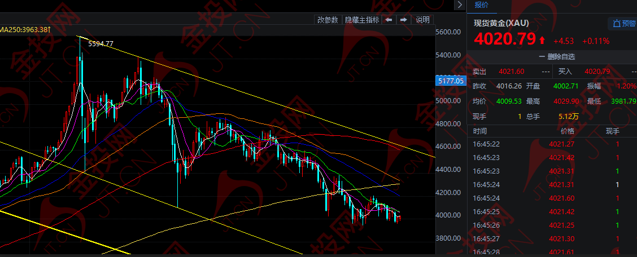
Task: Click the 最低 value 3981.79
Action: click(x=623, y=101)
